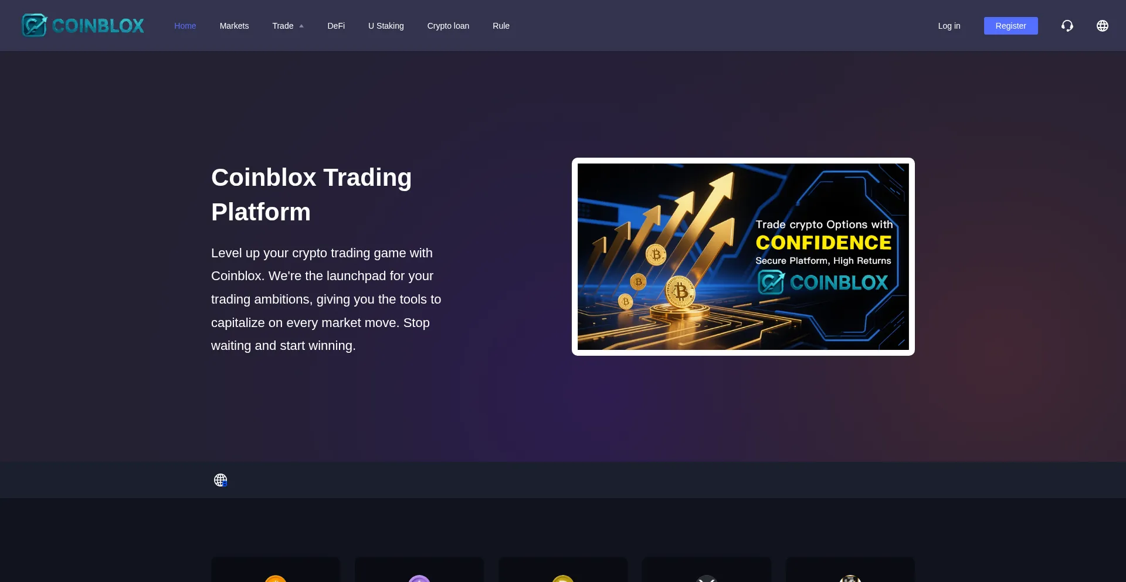
Task: Open Crypto loan page
Action: pos(448,26)
